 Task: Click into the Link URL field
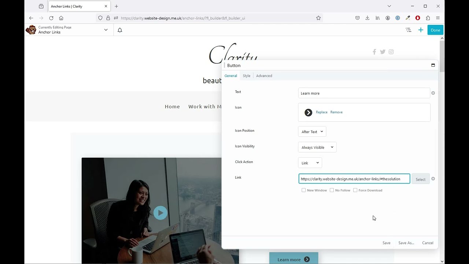(354, 179)
